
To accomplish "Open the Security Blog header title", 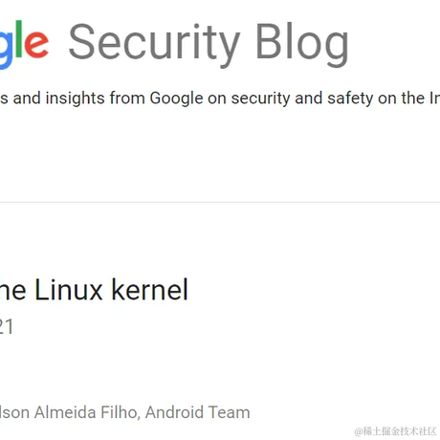I will (209, 44).
